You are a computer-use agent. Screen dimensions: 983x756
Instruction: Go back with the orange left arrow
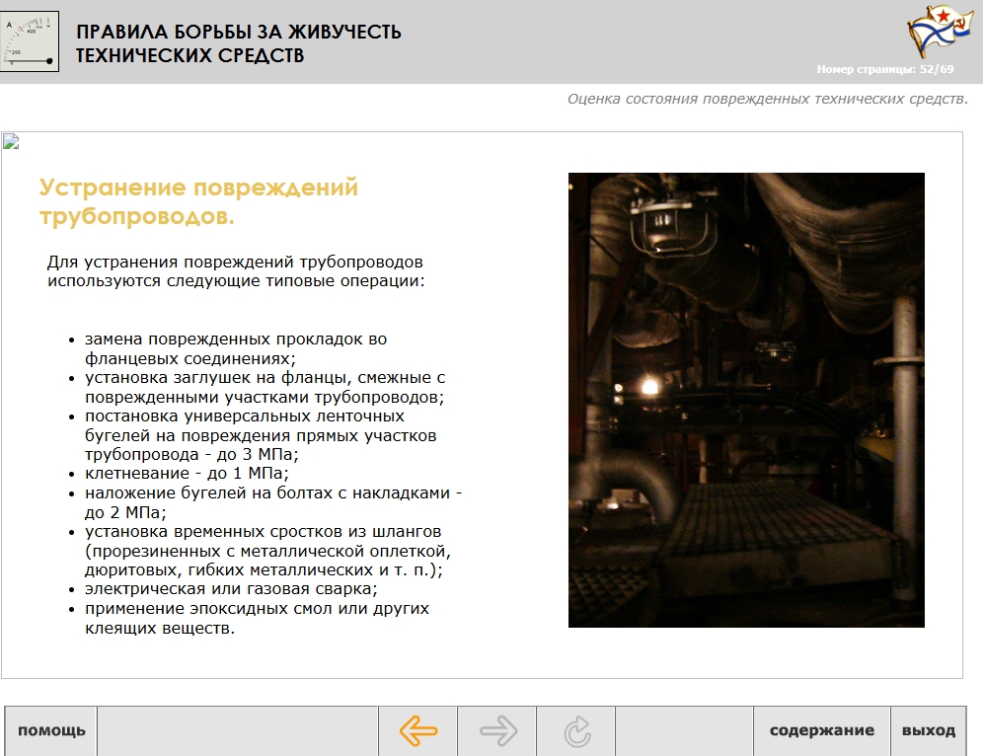tap(418, 731)
